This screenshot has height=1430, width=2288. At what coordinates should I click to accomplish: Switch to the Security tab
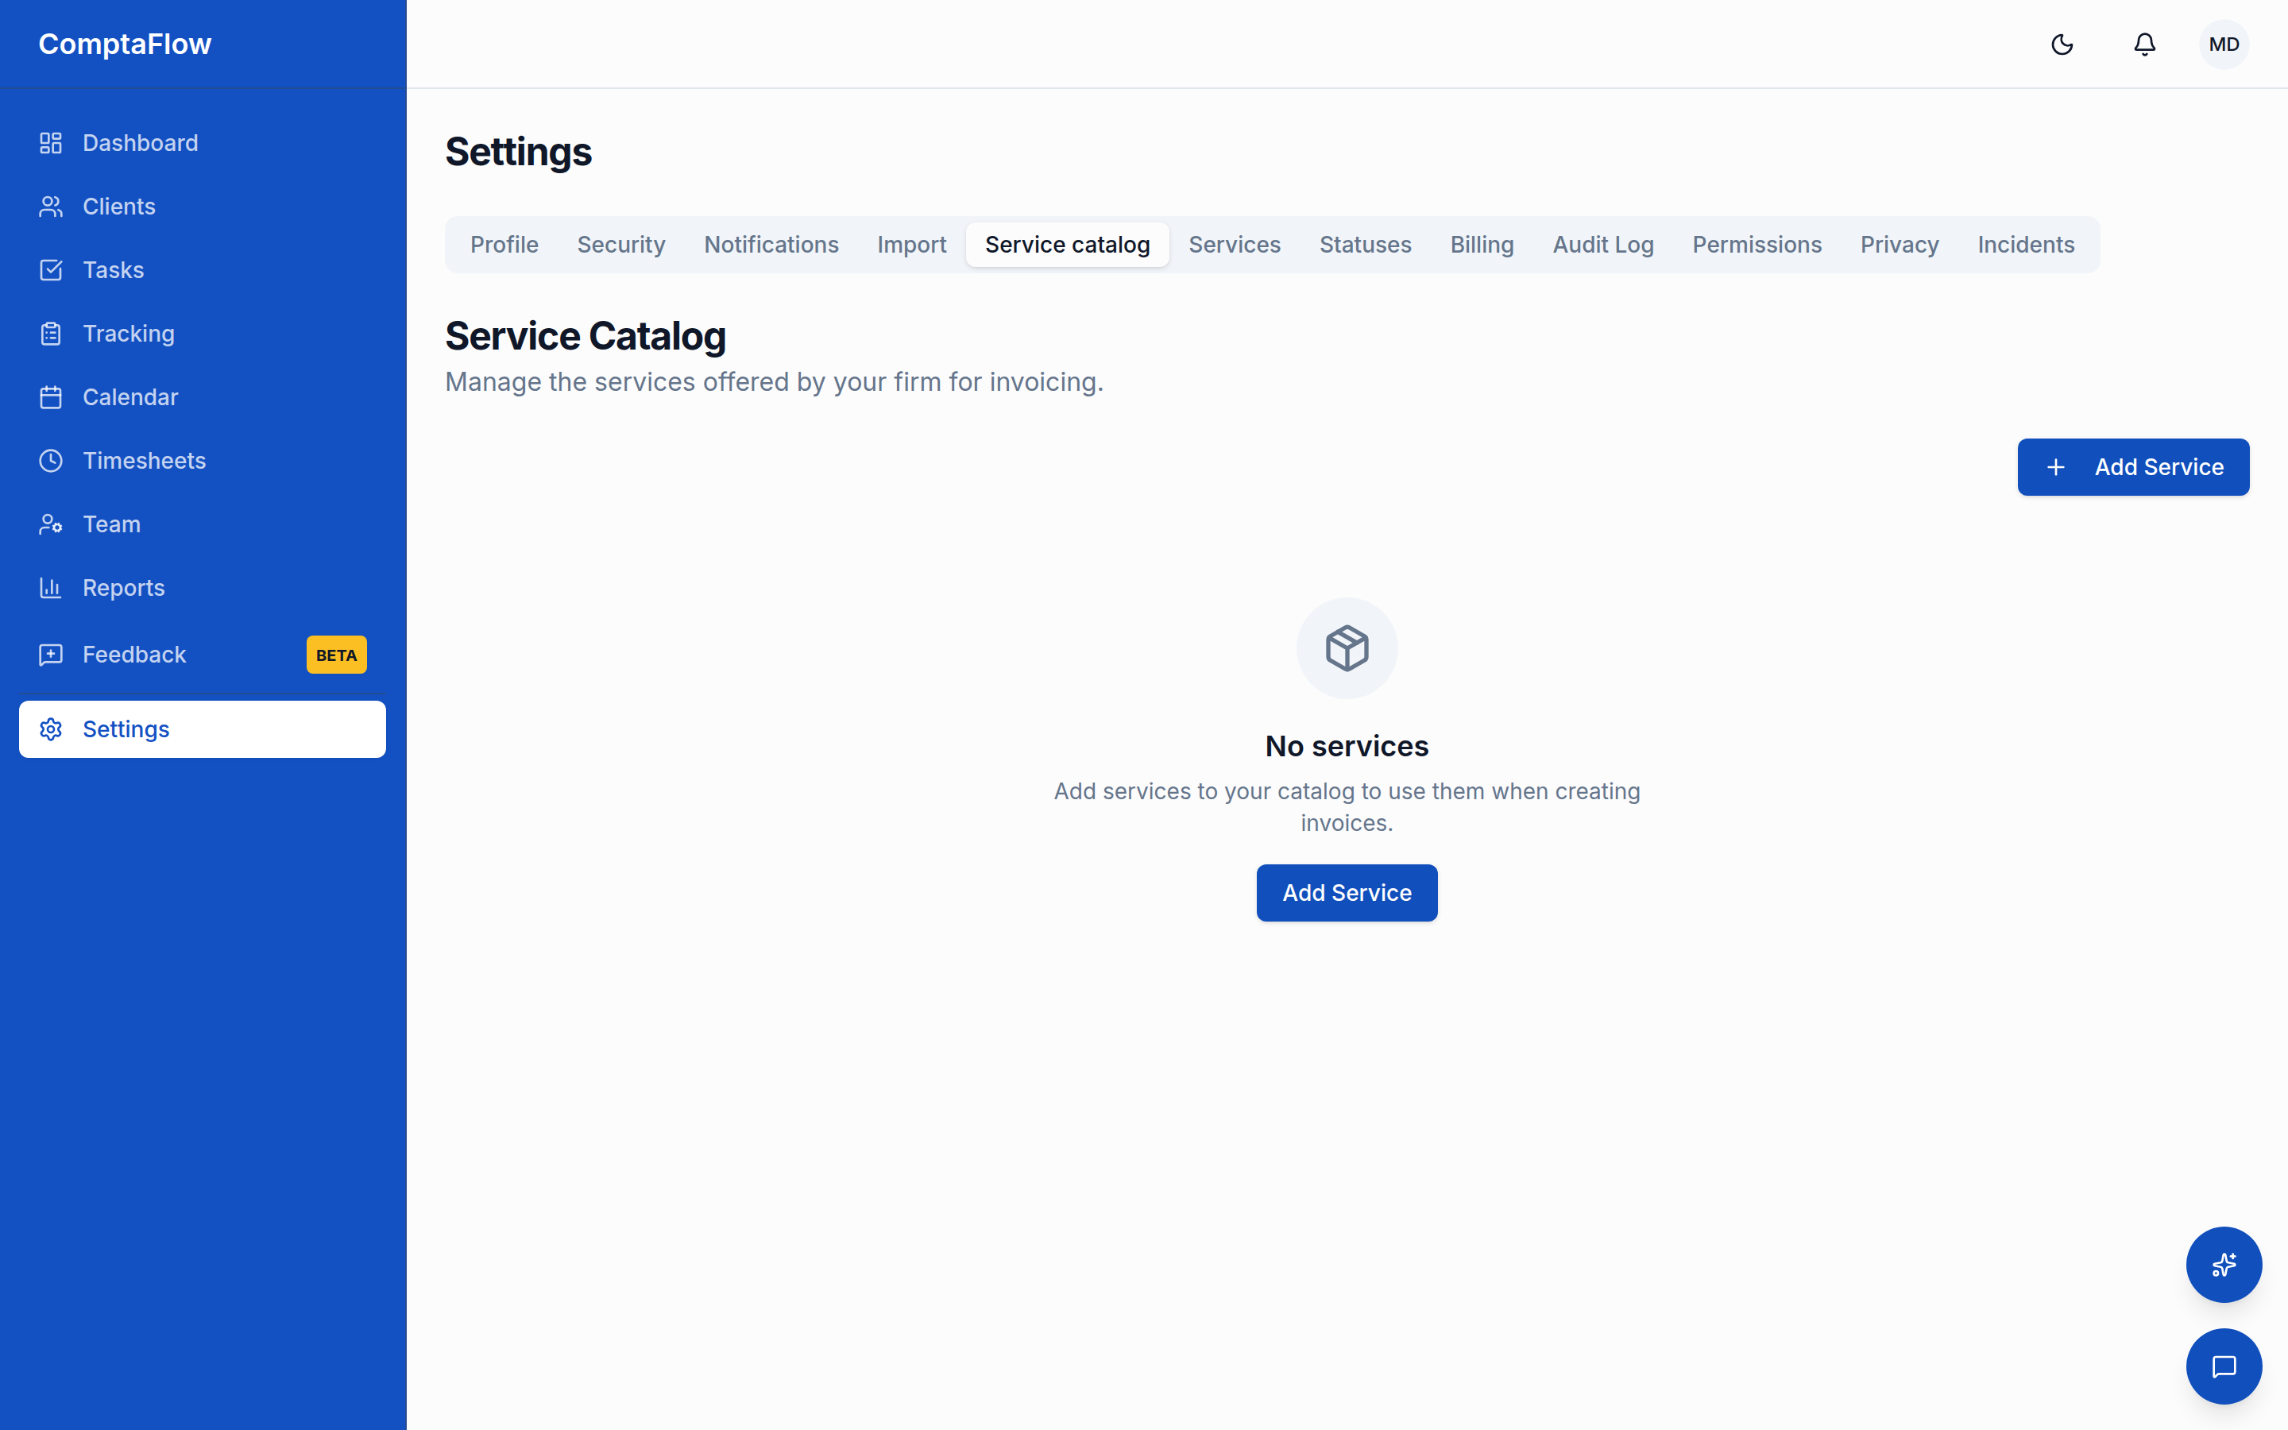(621, 245)
